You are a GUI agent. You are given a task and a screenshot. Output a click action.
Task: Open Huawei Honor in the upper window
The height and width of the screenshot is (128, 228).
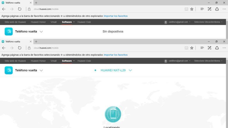[x=38, y=22]
